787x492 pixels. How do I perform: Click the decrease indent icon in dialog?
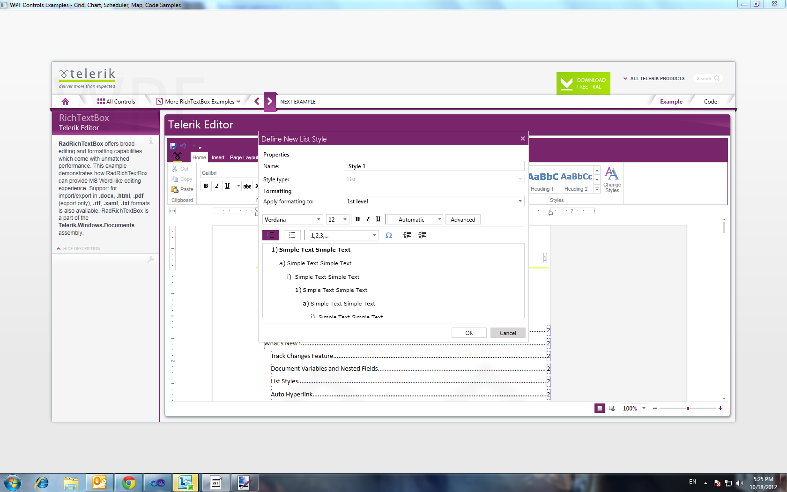click(407, 235)
